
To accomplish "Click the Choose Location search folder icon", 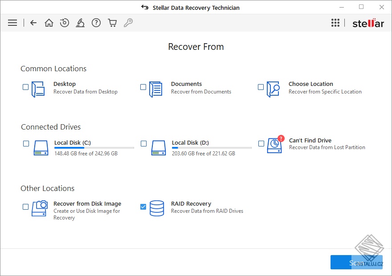I will click(273, 89).
